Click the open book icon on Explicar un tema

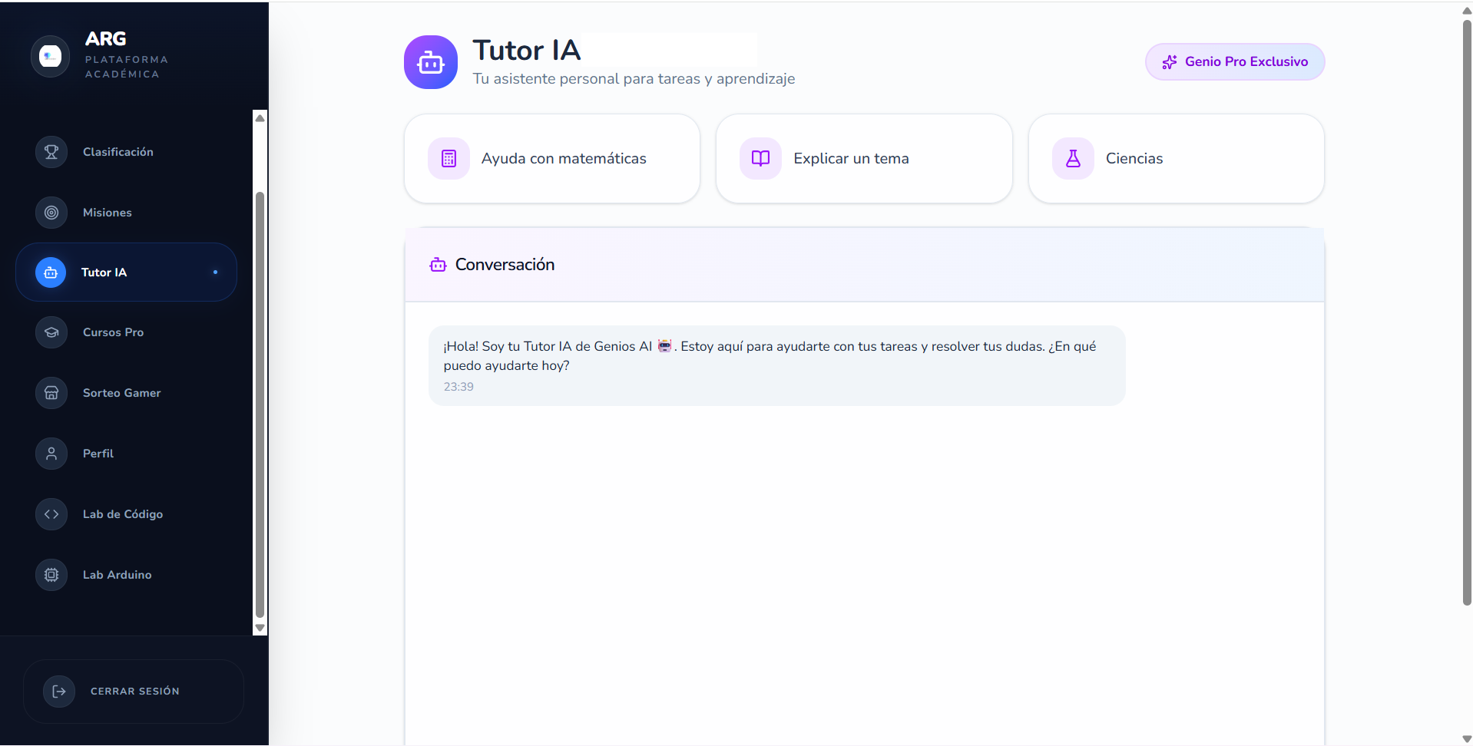(x=760, y=157)
